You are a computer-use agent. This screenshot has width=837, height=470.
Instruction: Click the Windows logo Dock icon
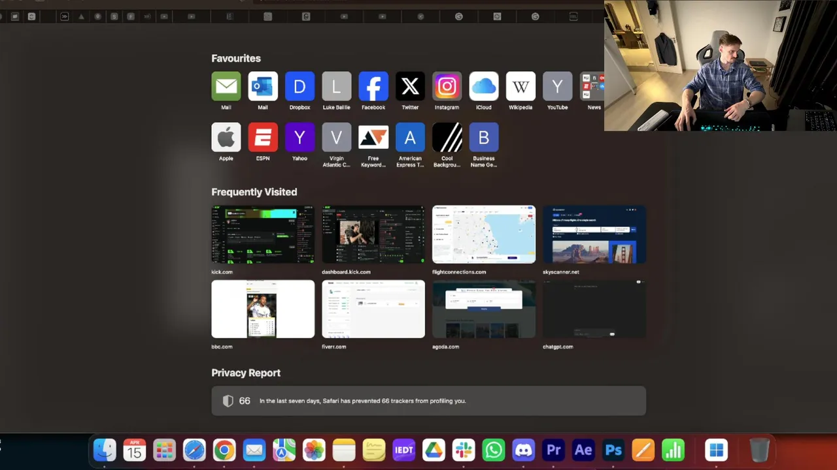717,450
